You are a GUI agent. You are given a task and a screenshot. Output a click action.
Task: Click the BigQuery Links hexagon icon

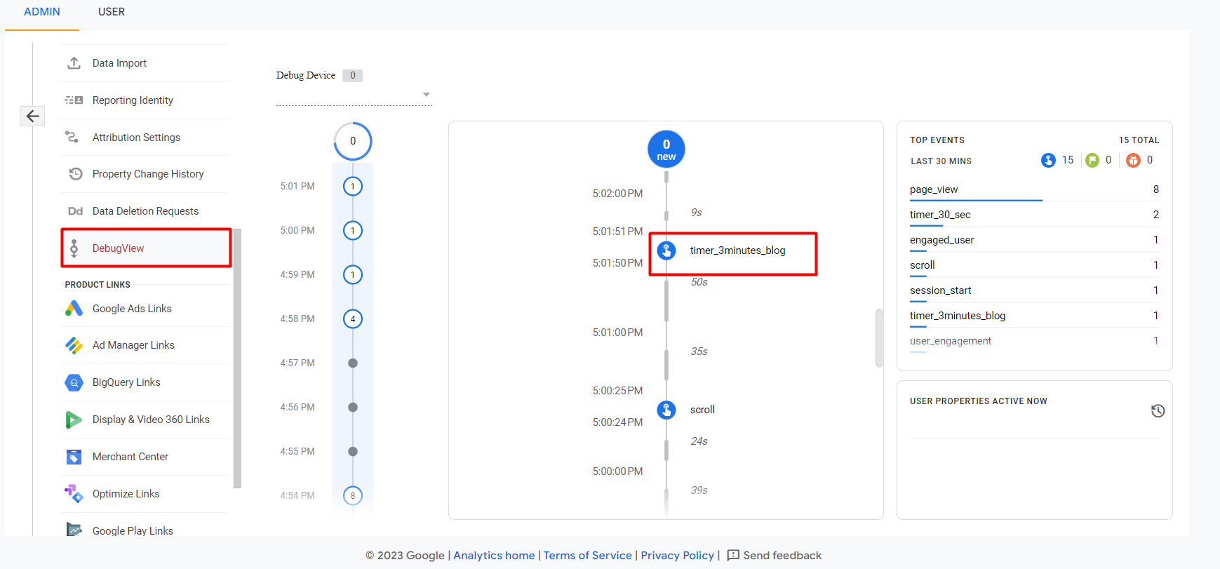(x=74, y=382)
